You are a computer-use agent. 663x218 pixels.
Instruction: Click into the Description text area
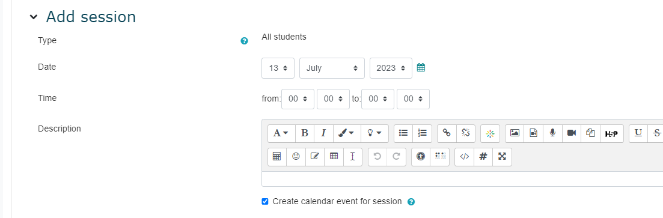tap(462, 179)
